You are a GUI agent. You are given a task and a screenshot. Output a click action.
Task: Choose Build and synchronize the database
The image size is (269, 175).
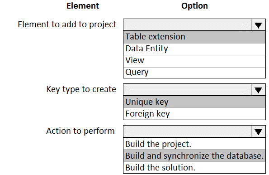194,156
